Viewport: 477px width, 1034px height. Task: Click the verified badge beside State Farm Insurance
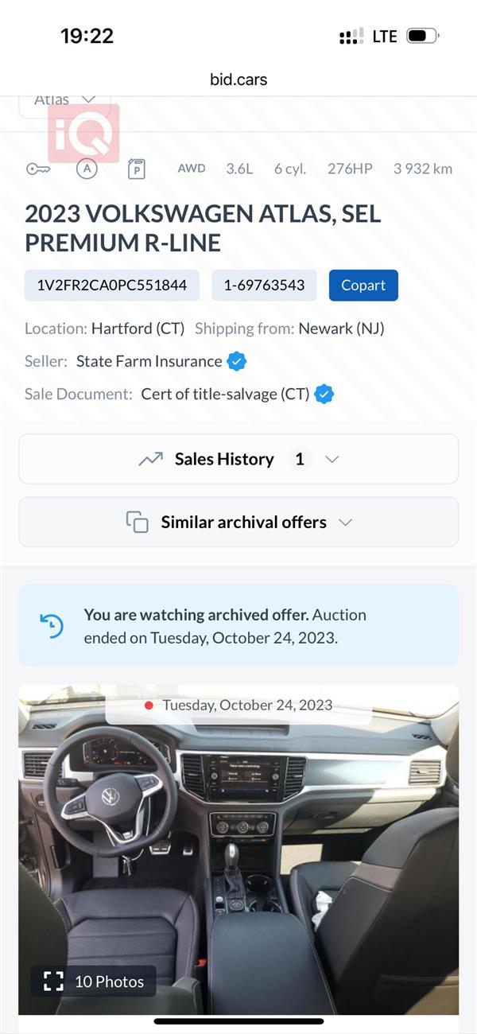point(237,361)
